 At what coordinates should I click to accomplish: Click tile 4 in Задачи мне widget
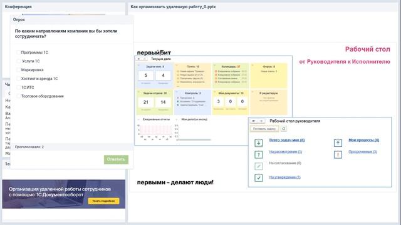point(163,76)
